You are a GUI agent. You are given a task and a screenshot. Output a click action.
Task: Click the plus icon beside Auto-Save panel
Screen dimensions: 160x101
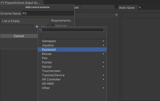coord(117,15)
